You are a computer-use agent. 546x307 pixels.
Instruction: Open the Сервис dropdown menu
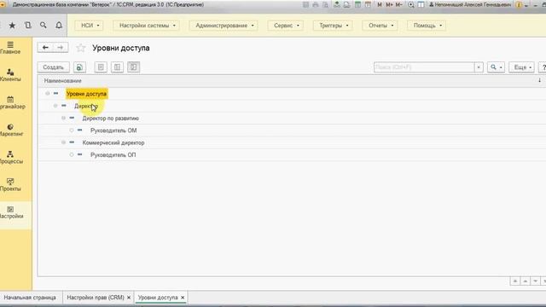pos(286,26)
